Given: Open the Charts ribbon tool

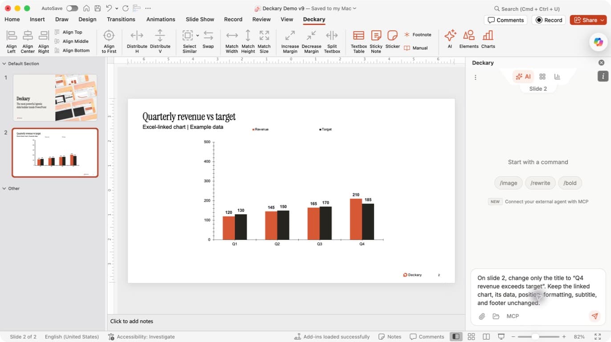Looking at the screenshot, I should point(488,39).
